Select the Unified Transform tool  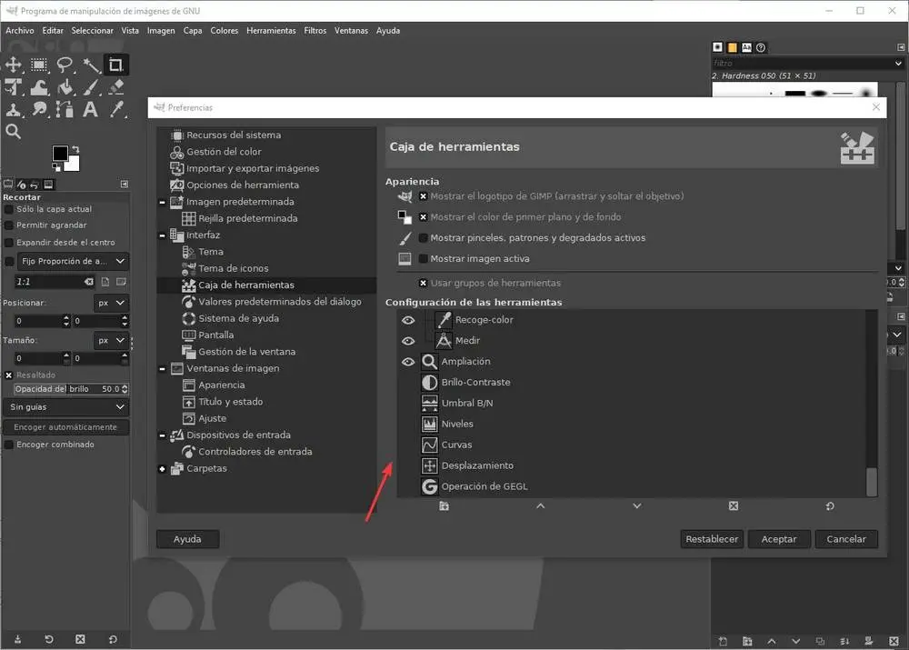(14, 87)
